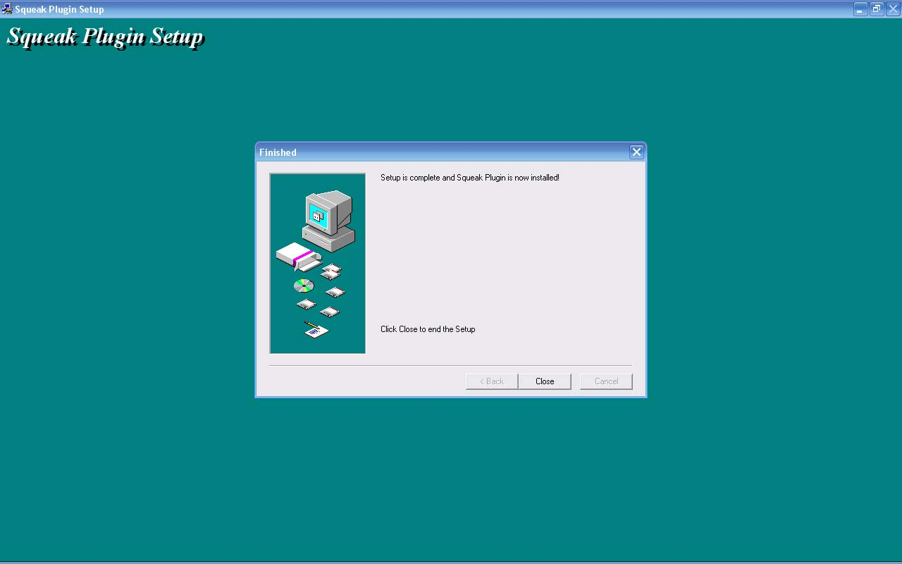Click the greyed-out Back button
The image size is (902, 564).
point(492,381)
